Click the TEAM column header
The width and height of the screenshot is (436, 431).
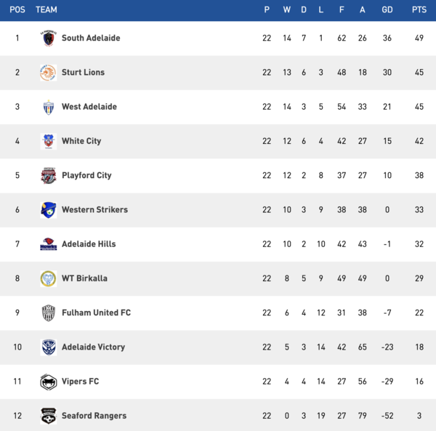pos(46,10)
